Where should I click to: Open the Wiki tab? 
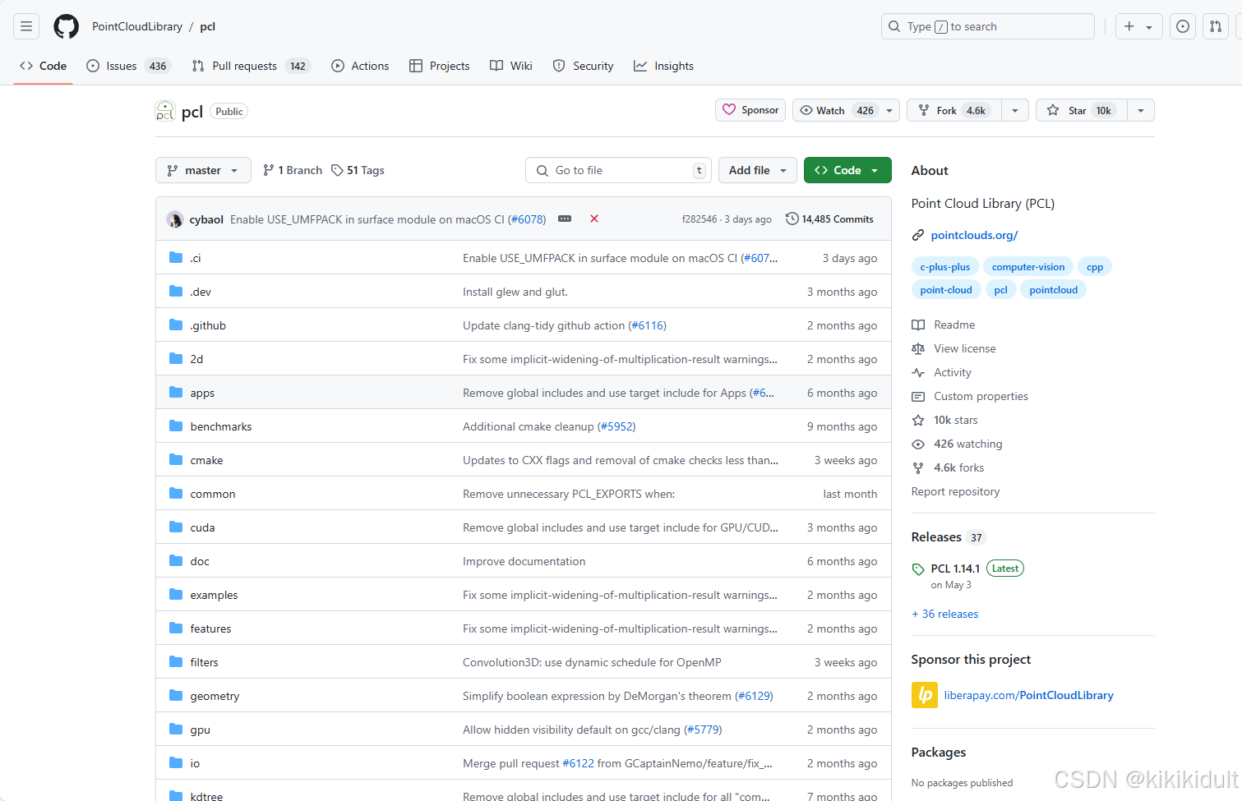pyautogui.click(x=511, y=66)
